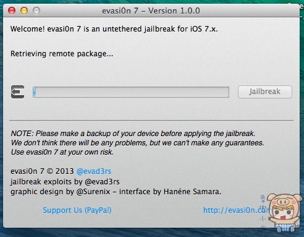304x237 pixels.
Task: Click the evasi0n 7 Version 1.0.0 title
Action: pos(151,11)
